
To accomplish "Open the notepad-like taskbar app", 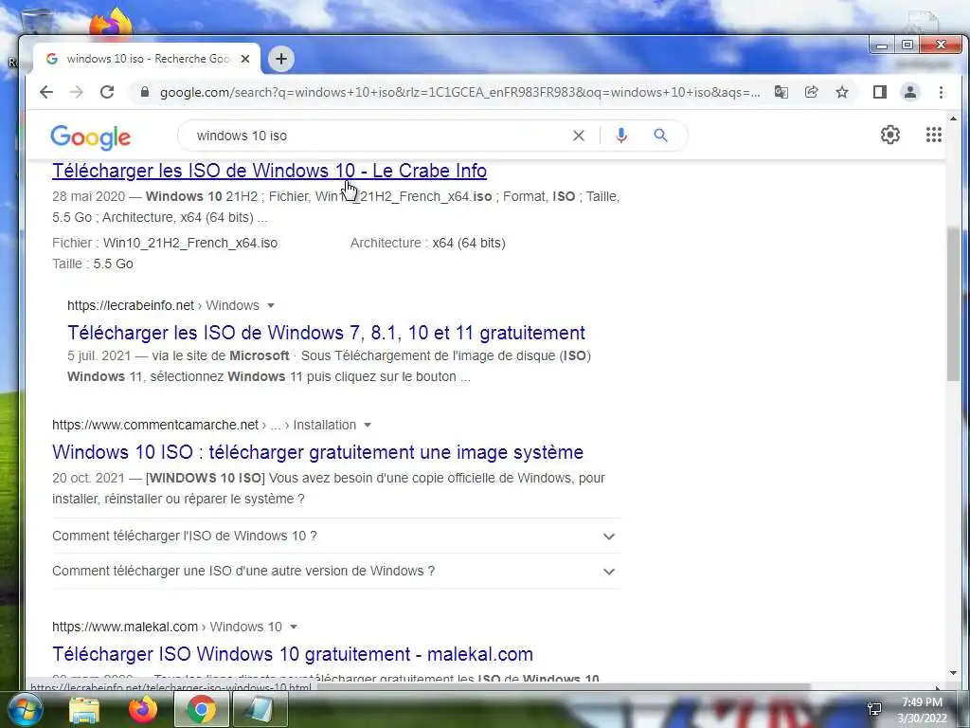I will coord(260,709).
